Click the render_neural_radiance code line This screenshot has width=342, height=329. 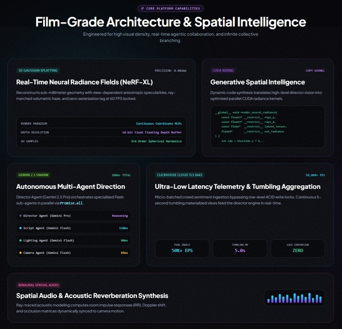246,113
